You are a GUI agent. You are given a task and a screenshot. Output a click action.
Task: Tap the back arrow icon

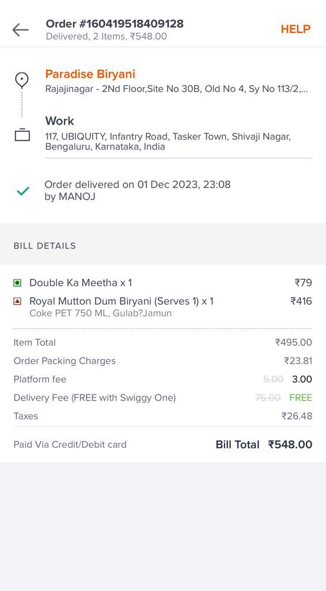click(x=20, y=29)
